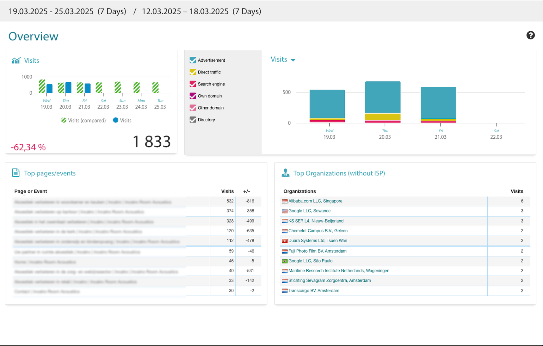543x346 pixels.
Task: Click the 1 833 total visits number
Action: click(x=151, y=142)
